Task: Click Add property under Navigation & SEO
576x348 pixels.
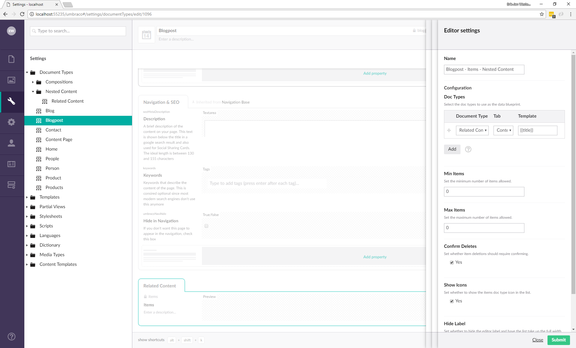Action: click(x=375, y=257)
